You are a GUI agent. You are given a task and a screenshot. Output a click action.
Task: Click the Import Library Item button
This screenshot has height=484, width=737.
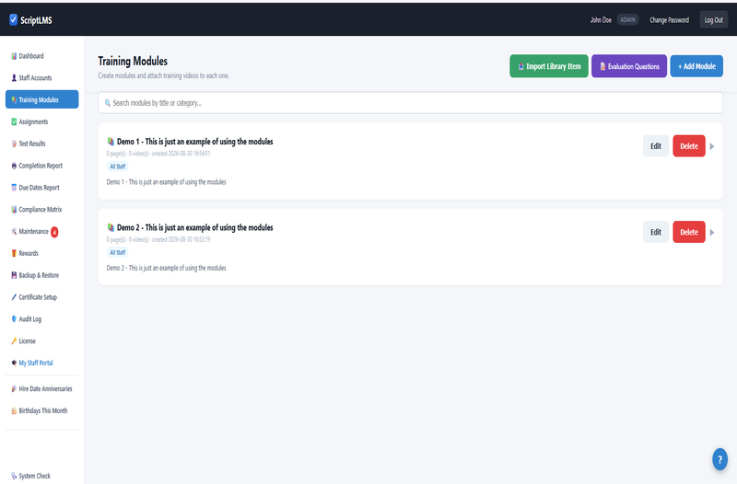coord(549,66)
